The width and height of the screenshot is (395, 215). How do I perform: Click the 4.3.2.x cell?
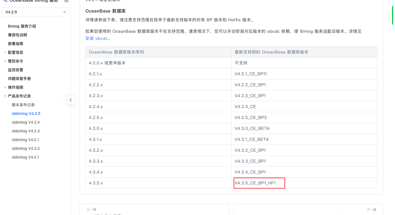pos(158,150)
